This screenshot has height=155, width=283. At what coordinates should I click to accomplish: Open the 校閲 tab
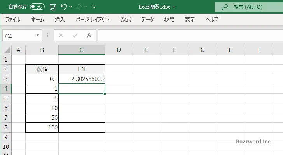pos(169,19)
